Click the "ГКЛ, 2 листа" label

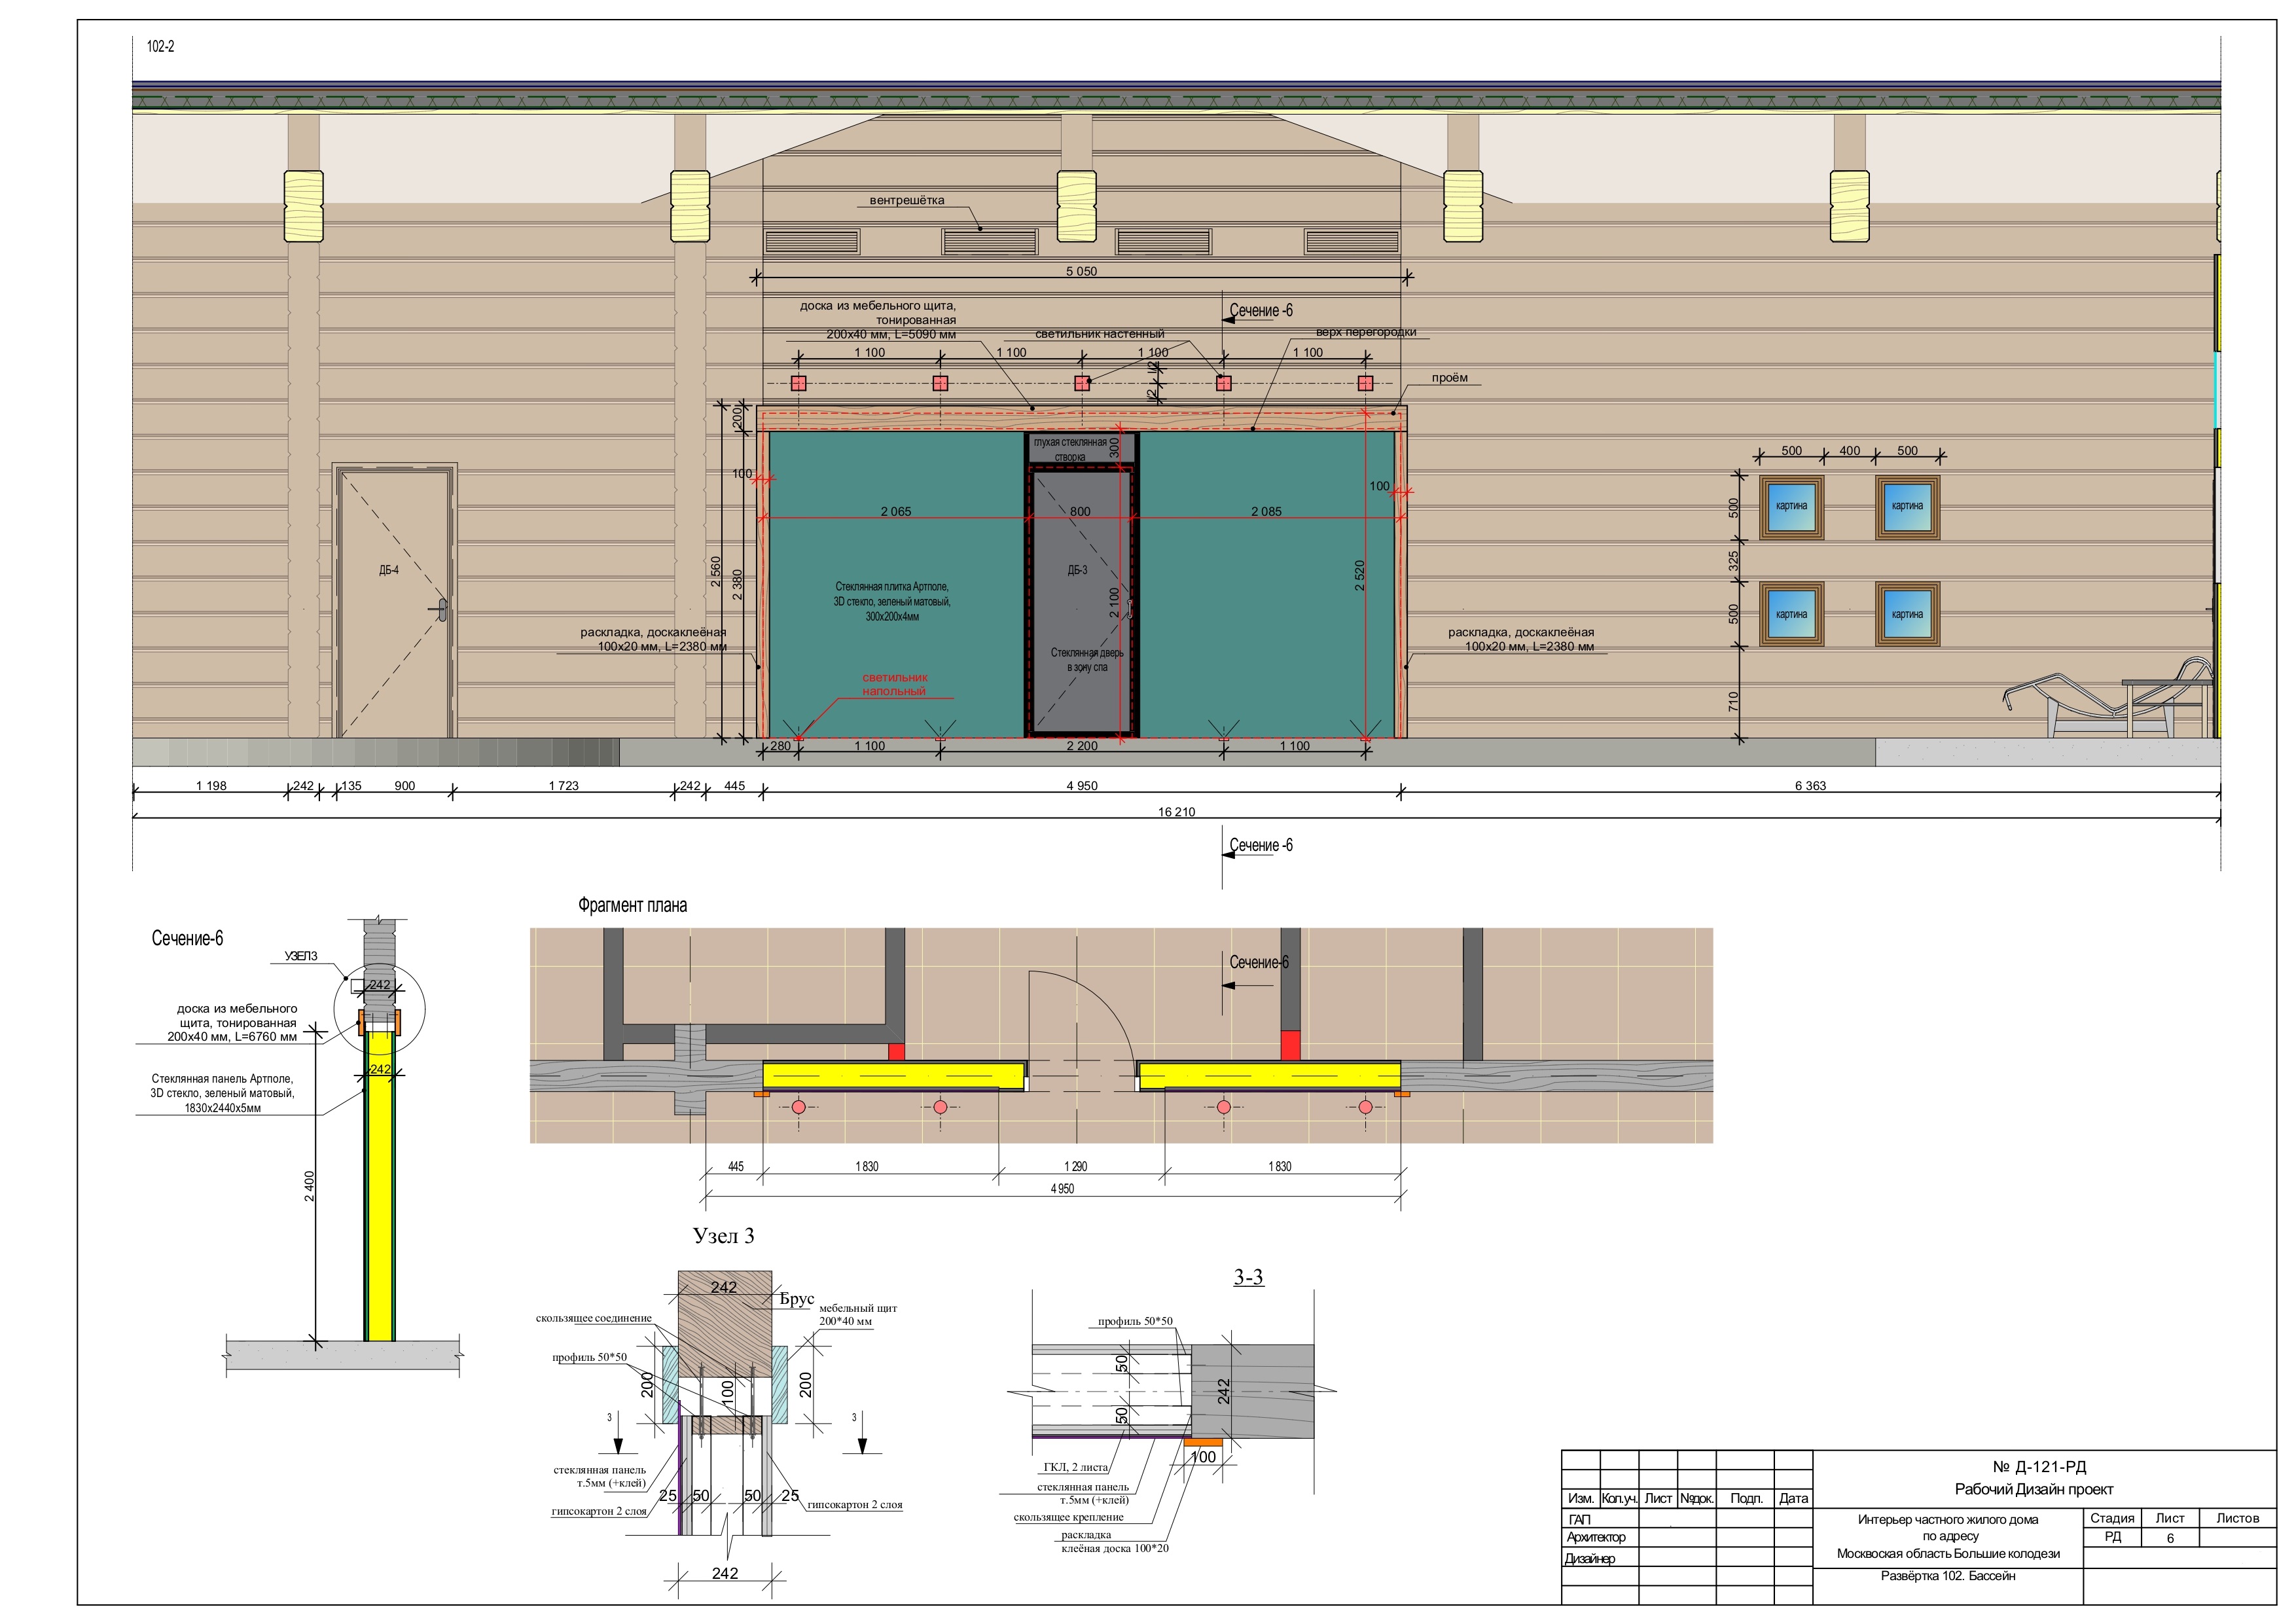coord(1075,1467)
